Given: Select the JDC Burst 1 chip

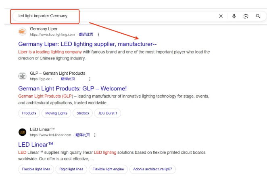Looking at the screenshot, I should pos(108,113).
